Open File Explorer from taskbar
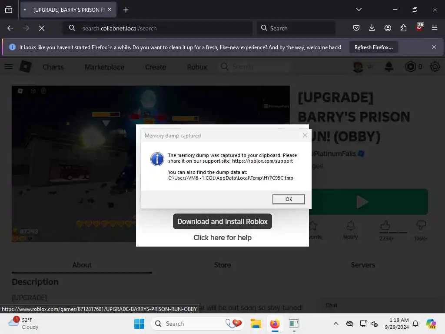 coord(256,324)
